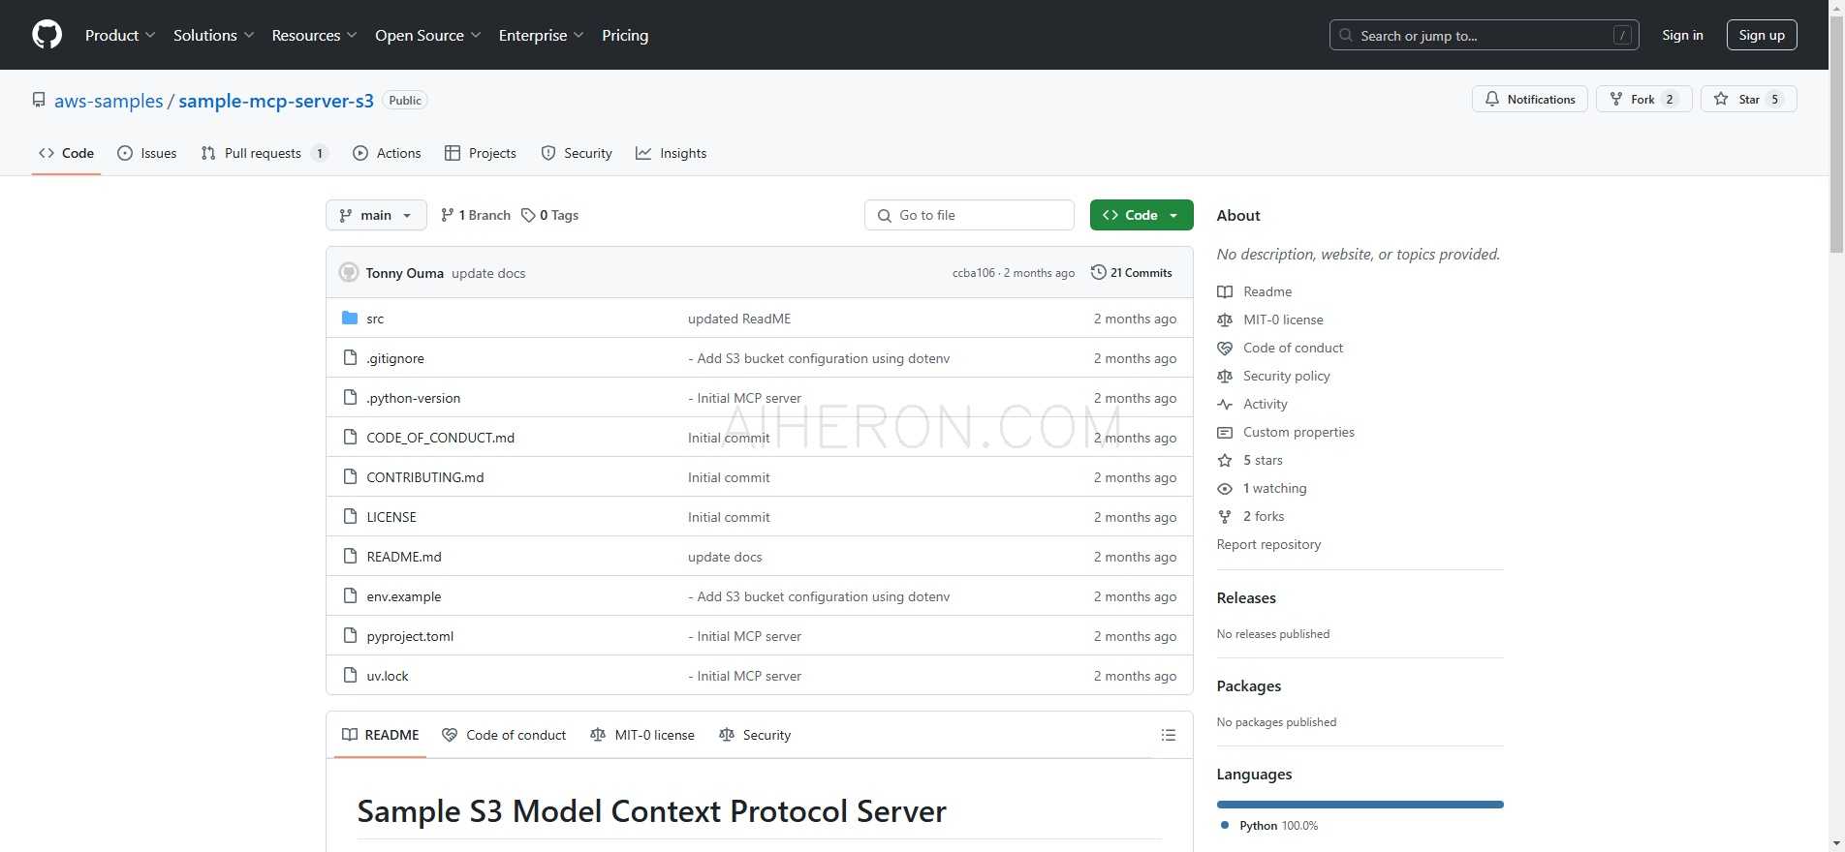
Task: Expand the Resources menu
Action: click(x=314, y=35)
